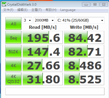Start the Seq benchmark test
Viewport: 109px width, 98px height.
13,37
